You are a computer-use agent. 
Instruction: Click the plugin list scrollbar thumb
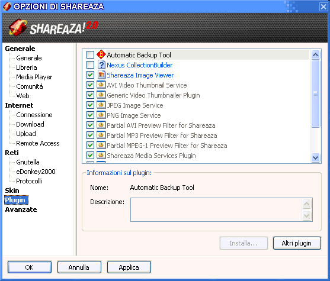click(315, 93)
